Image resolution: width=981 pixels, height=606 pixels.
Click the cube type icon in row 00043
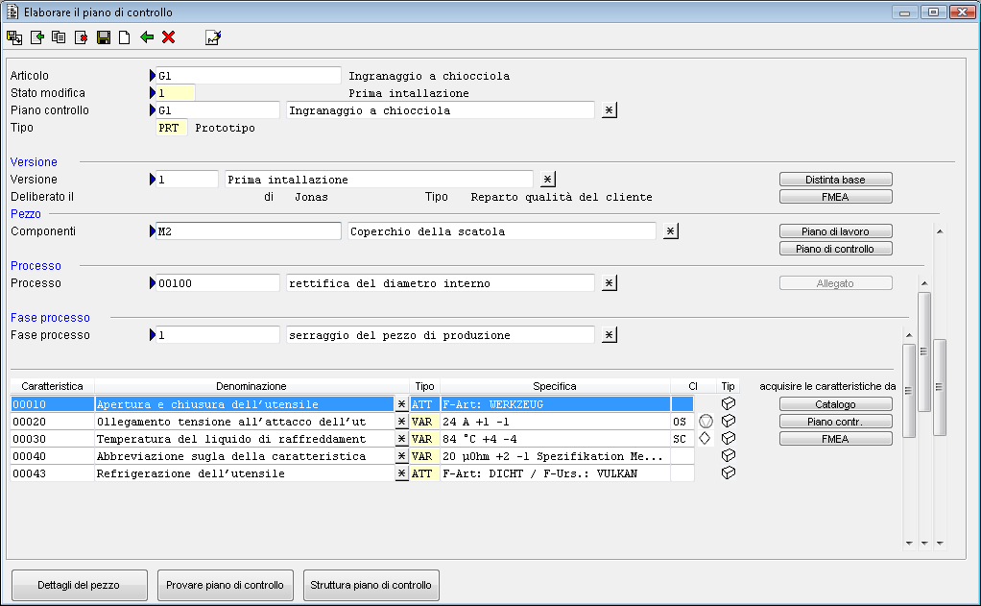tap(729, 473)
